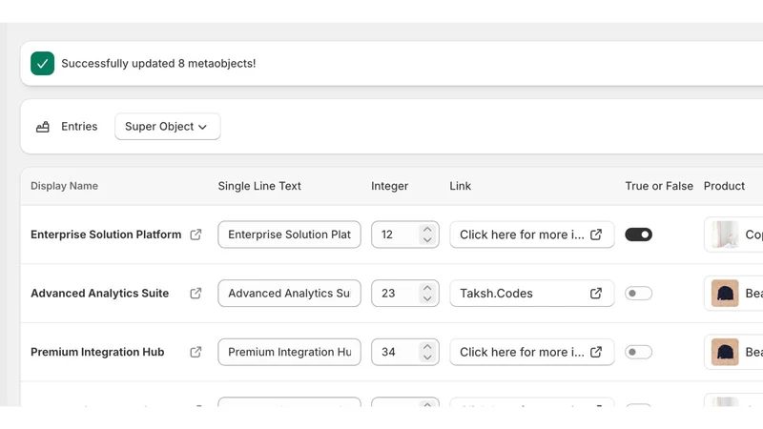Edit Single Line Text for Advanced Analytics Suite

(290, 294)
